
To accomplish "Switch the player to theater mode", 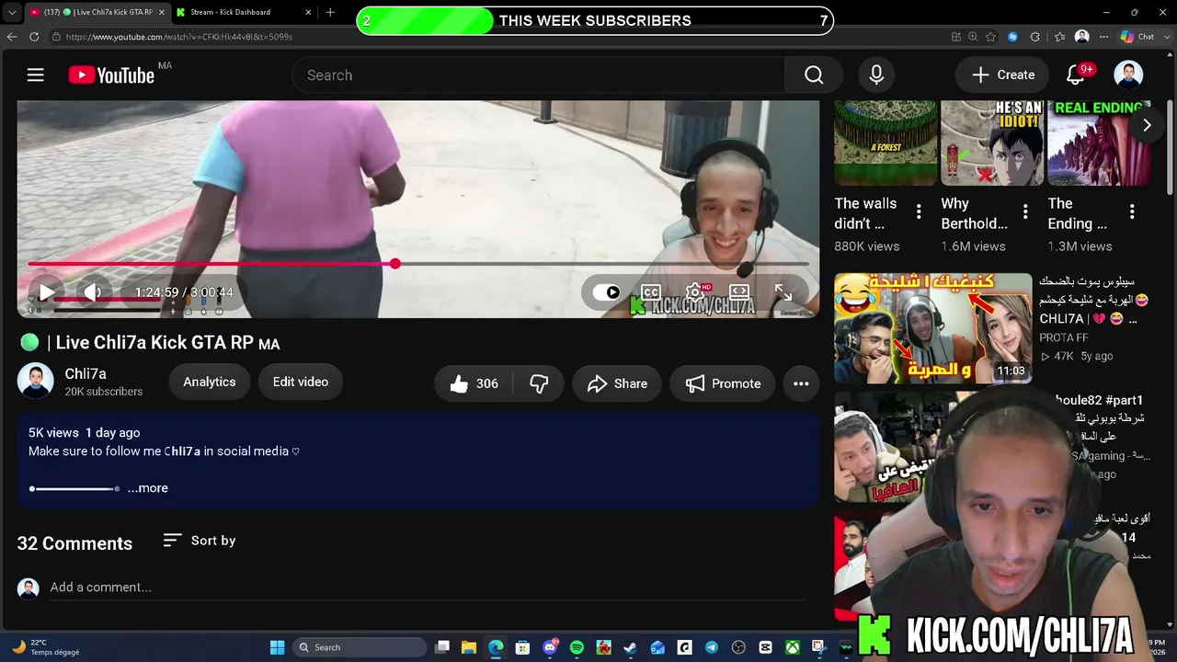I will tap(739, 292).
